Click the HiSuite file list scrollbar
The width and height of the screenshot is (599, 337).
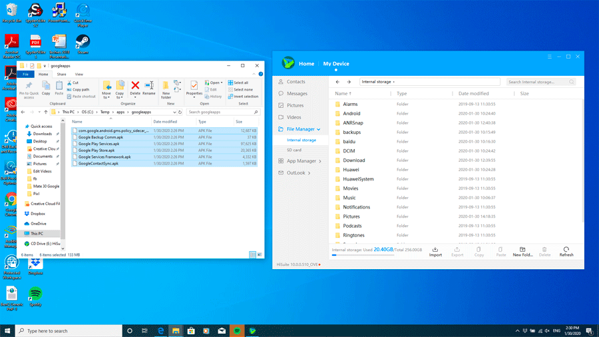pos(582,161)
